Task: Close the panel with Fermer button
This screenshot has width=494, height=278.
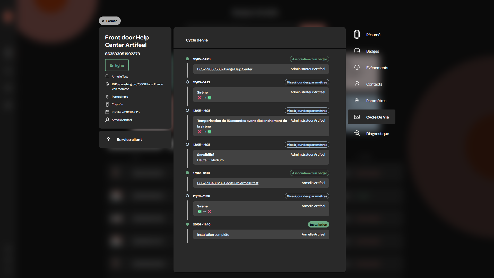Action: 110,21
